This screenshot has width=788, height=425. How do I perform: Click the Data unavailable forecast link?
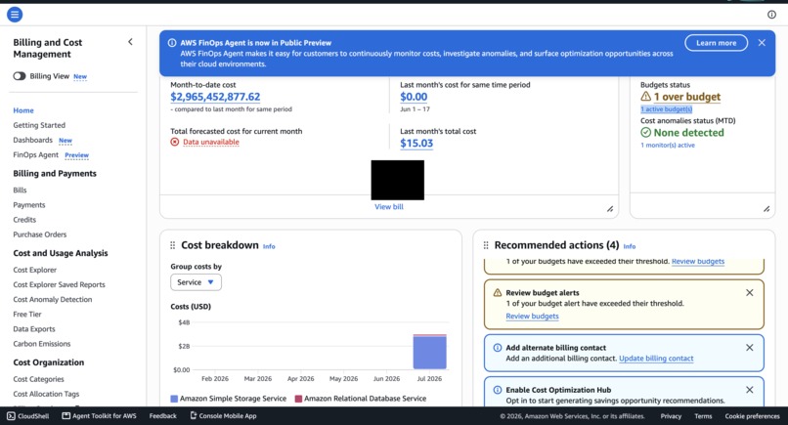point(211,143)
